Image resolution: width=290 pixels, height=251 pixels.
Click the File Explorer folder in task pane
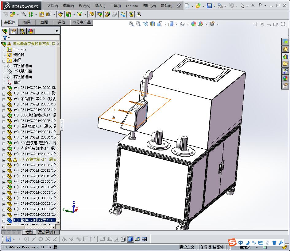(285, 64)
